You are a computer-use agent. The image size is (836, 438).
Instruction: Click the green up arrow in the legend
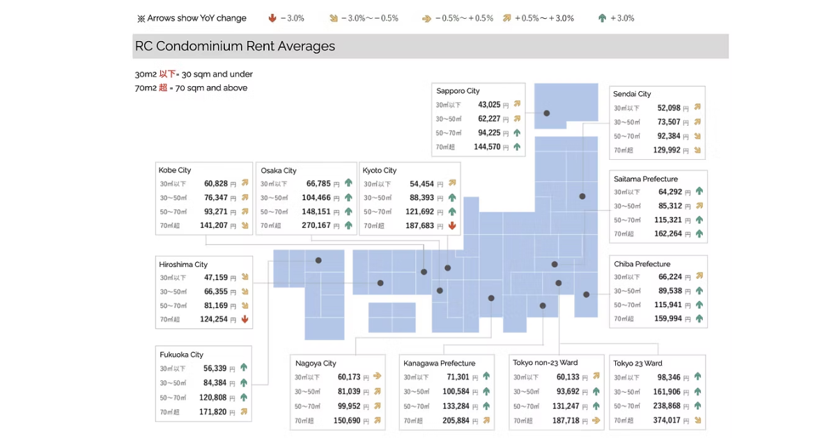click(602, 18)
